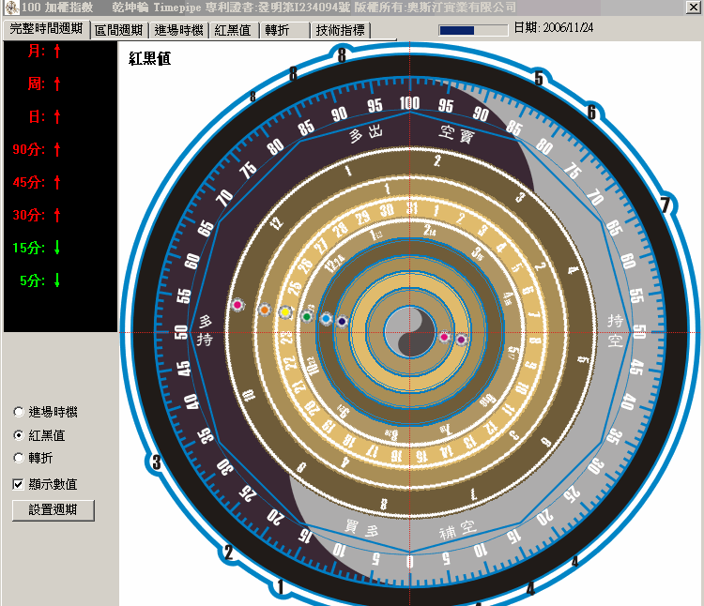
Task: Click the yin-yang symbol at wheel center
Action: click(x=410, y=333)
